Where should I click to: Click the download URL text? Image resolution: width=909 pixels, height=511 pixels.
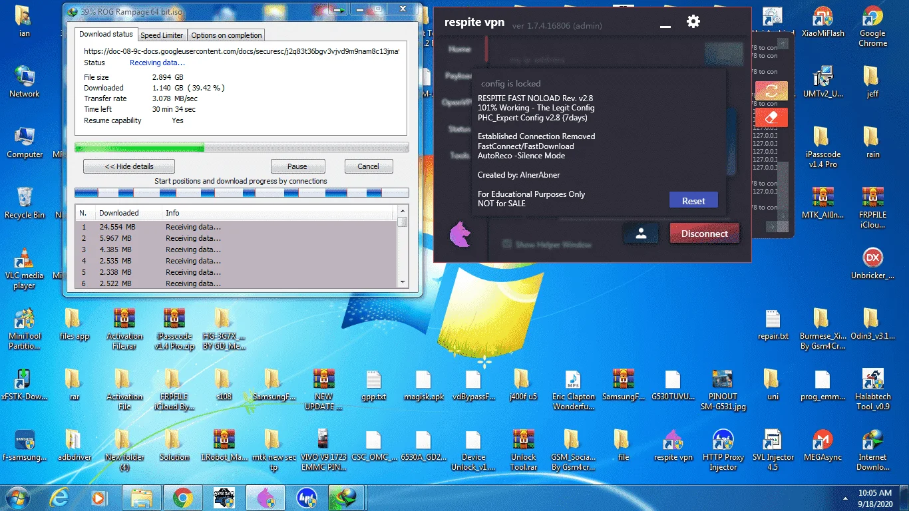coord(242,51)
